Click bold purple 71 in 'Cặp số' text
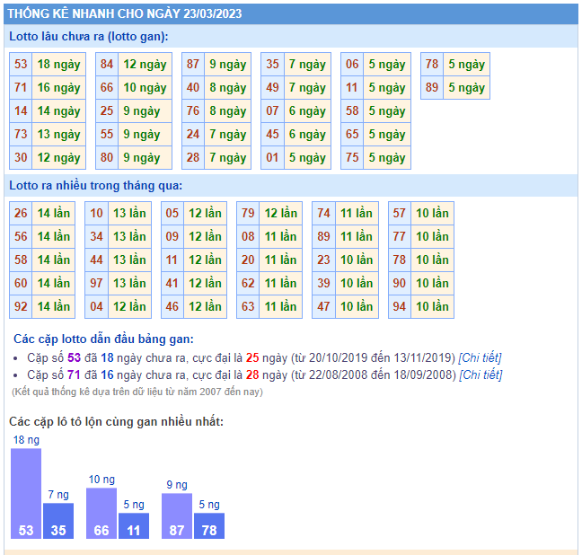This screenshot has width=582, height=555. [x=74, y=374]
